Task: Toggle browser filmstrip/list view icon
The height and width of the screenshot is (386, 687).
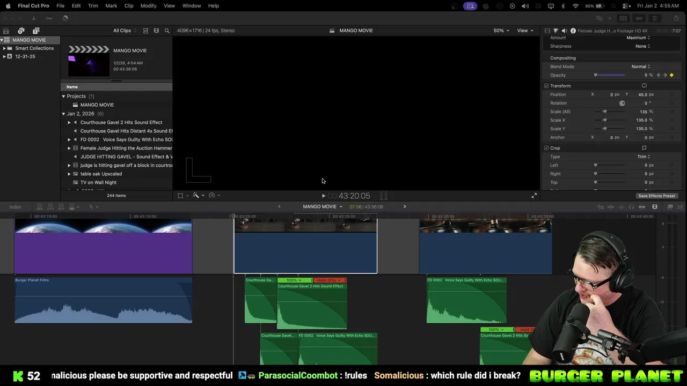Action: tap(145, 31)
